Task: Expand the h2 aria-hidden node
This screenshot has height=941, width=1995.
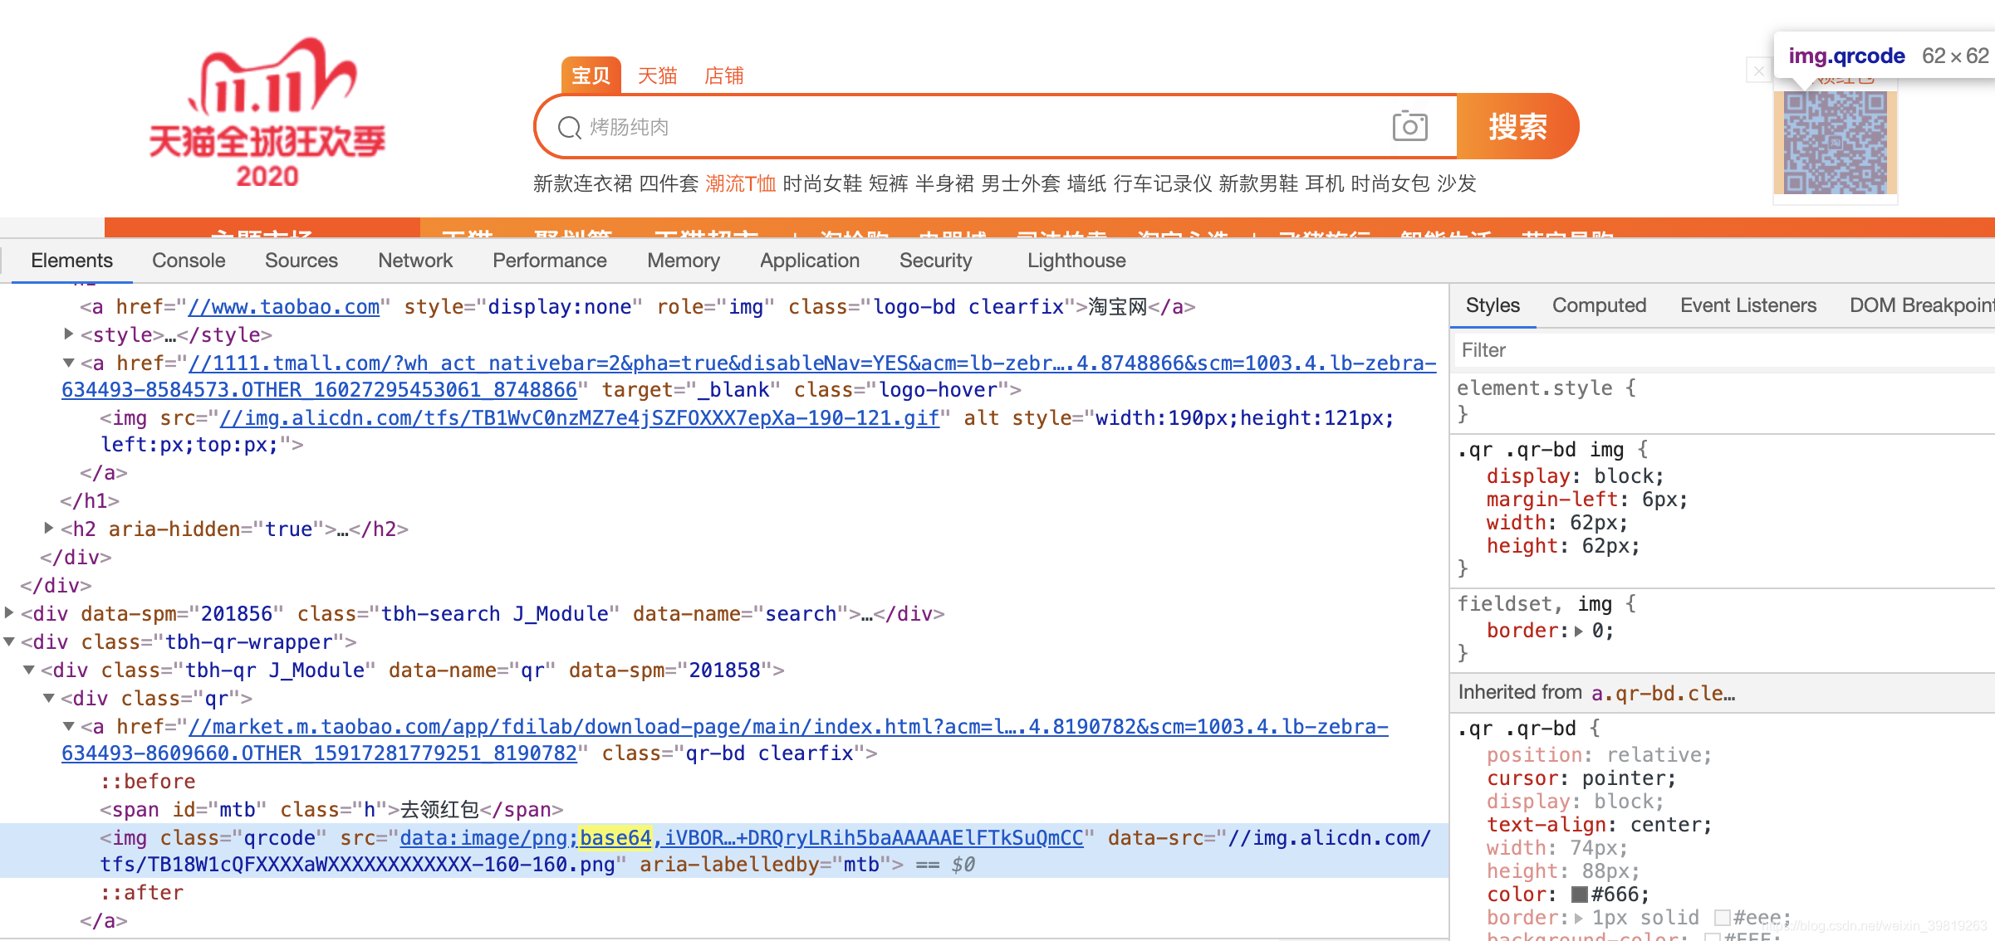Action: click(49, 528)
